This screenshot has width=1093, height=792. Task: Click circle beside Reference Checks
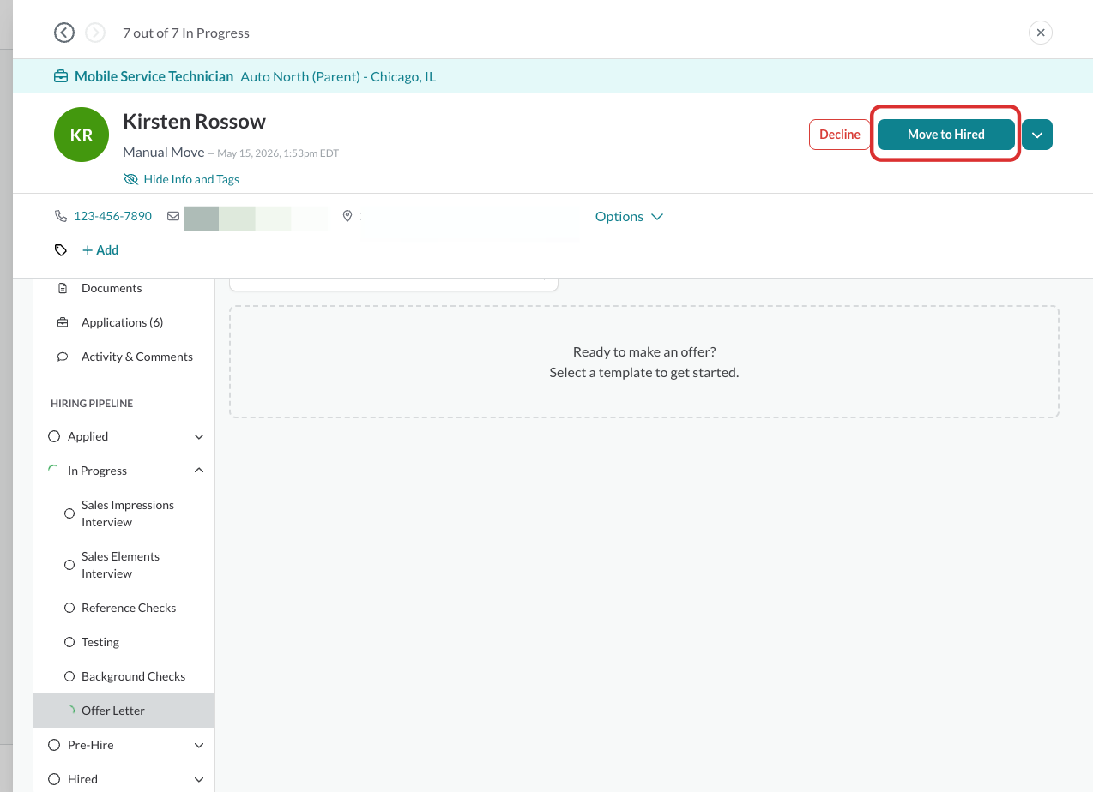click(x=69, y=608)
